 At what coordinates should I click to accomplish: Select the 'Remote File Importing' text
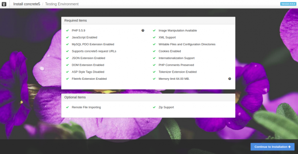click(x=86, y=107)
